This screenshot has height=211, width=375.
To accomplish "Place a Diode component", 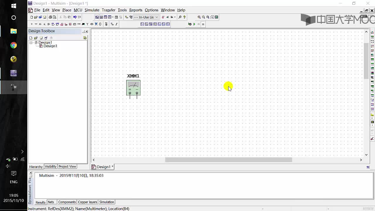I will point(40,24).
